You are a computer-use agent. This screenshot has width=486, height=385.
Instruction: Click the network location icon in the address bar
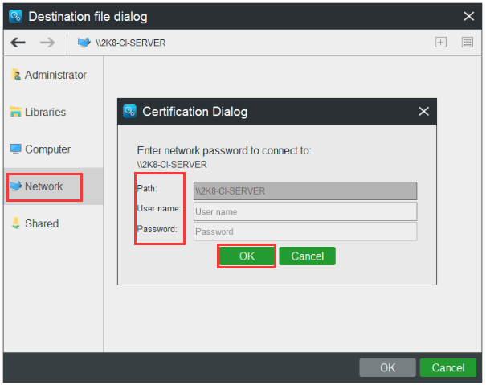pyautogui.click(x=84, y=43)
